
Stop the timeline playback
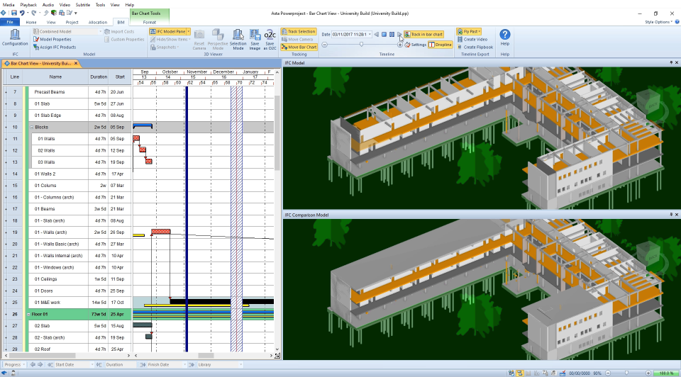[384, 34]
